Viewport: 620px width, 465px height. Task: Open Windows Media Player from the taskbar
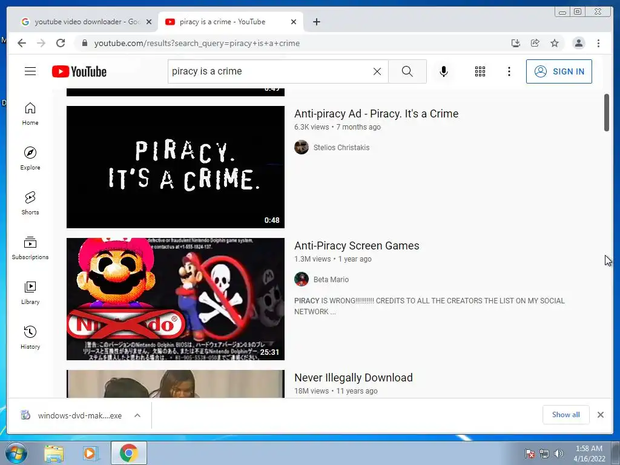point(91,453)
